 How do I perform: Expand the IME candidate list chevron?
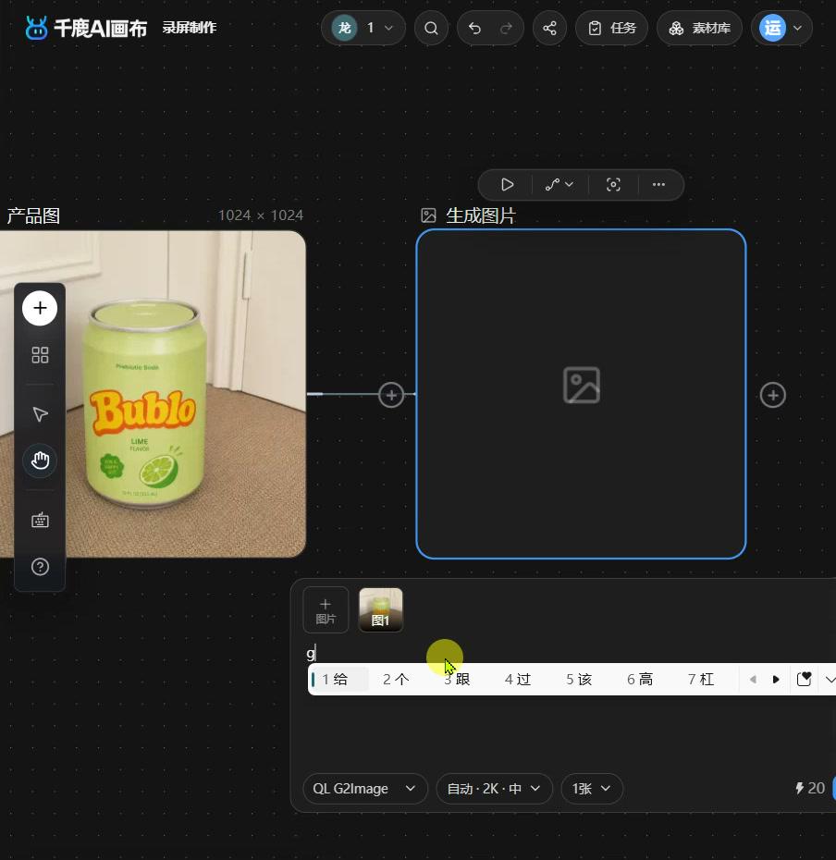[830, 680]
